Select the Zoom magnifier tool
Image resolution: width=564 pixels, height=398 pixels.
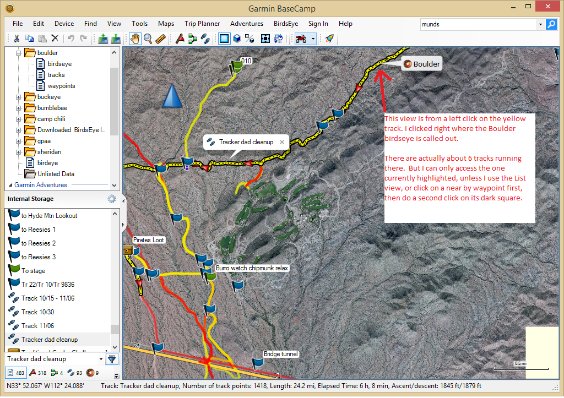coord(148,39)
